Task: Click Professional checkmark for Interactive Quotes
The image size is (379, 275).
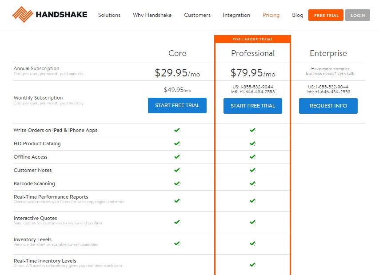Action: [252, 222]
